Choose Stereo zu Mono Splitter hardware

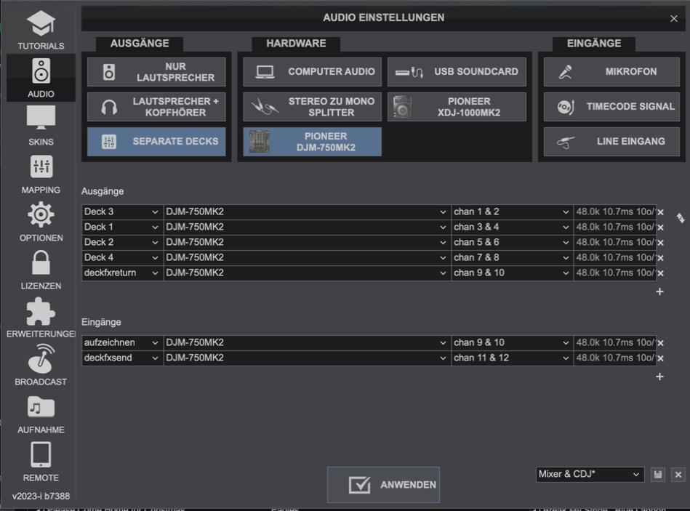[x=312, y=107]
